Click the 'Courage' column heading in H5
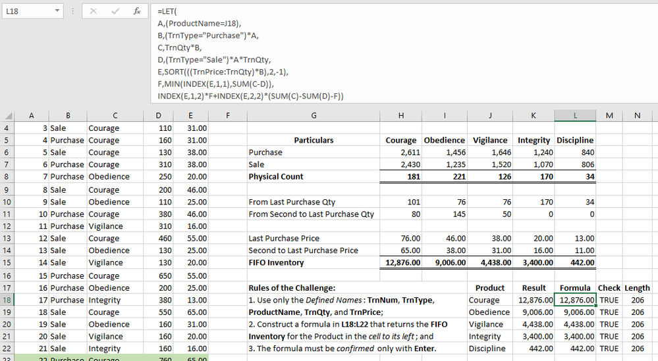Image resolution: width=658 pixels, height=361 pixels. (400, 140)
